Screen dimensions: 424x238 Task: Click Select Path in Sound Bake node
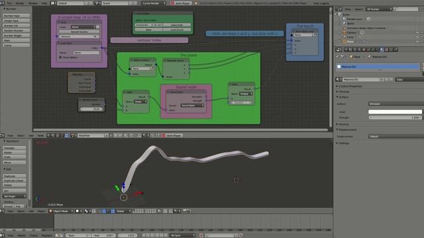177,25
